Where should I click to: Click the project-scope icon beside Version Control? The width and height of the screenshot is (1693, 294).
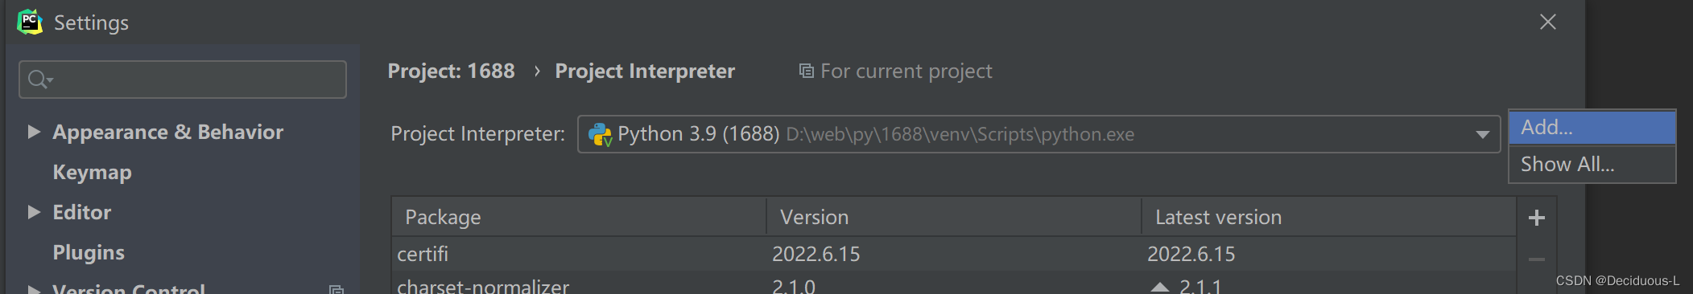pyautogui.click(x=337, y=289)
